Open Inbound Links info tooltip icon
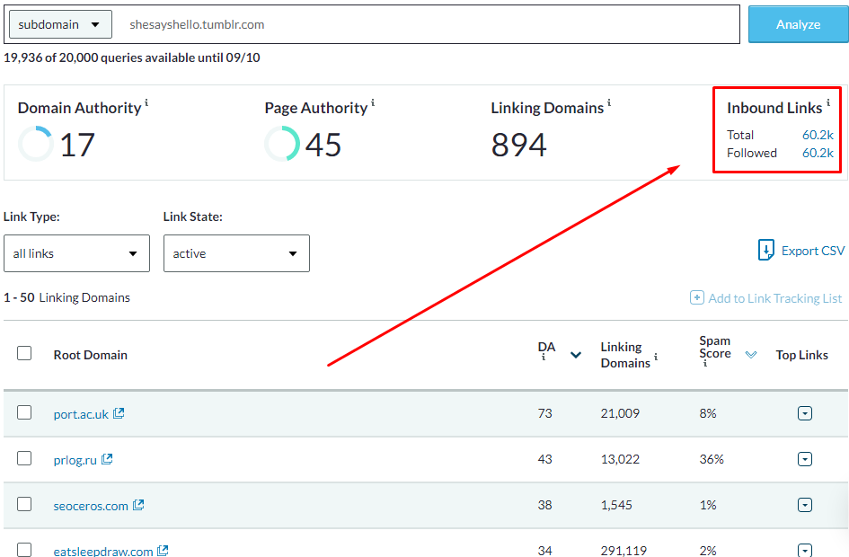849x557 pixels. 827,102
